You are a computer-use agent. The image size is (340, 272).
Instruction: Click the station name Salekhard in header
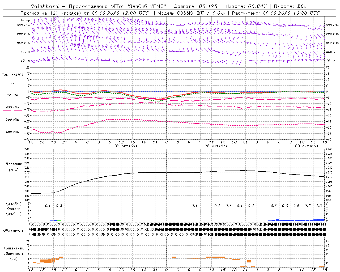point(45,6)
